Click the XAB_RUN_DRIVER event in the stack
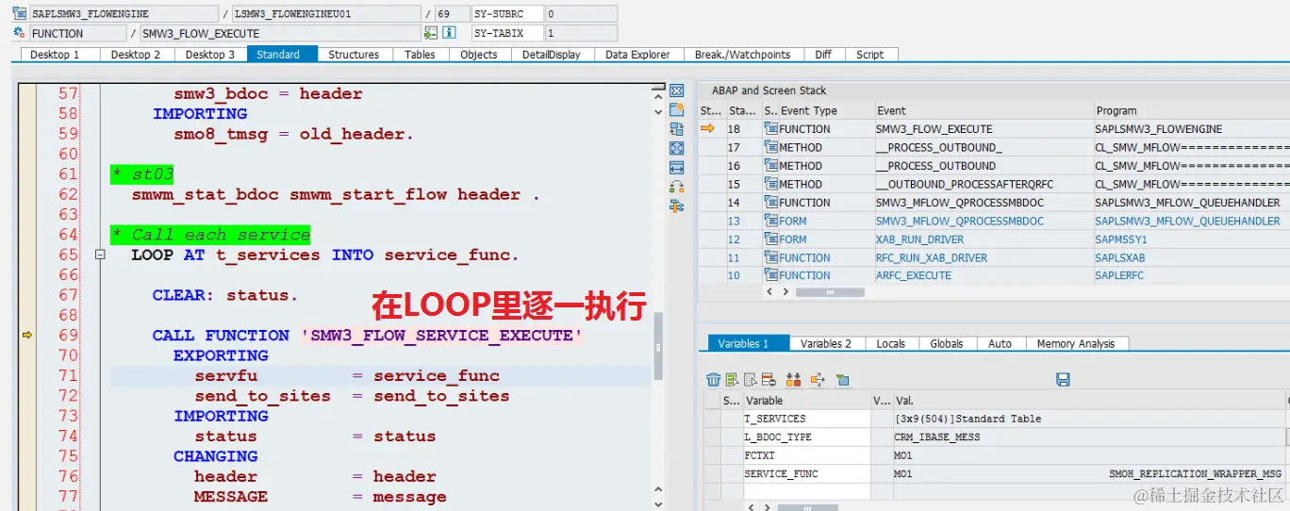This screenshot has height=511, width=1290. (918, 239)
